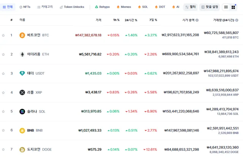The width and height of the screenshot is (243, 158).
Task: Open the 필터 filter button
Action: [191, 7]
